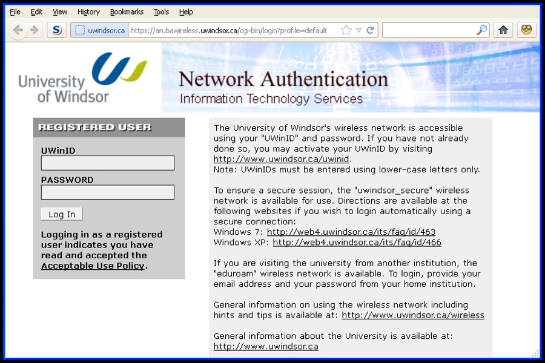545x363 pixels.
Task: Click the sunglasses face add-on icon
Action: click(526, 30)
